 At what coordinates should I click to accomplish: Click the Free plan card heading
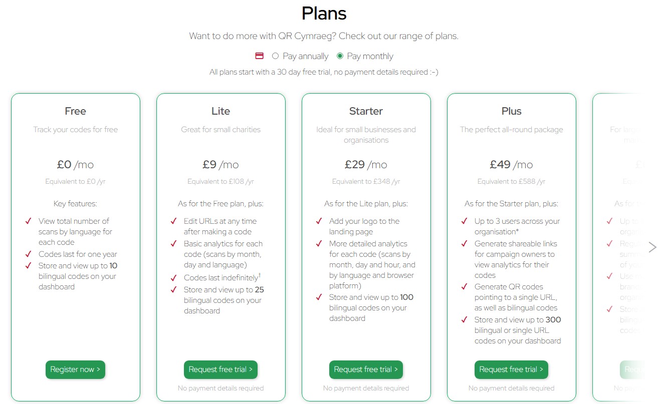click(x=75, y=111)
